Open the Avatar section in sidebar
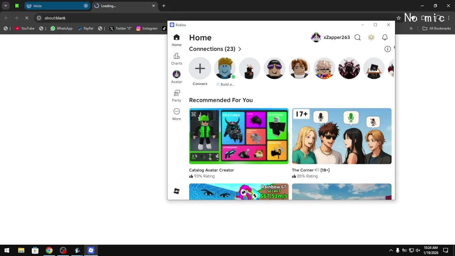Viewport: 455px width, 256px height. [177, 77]
